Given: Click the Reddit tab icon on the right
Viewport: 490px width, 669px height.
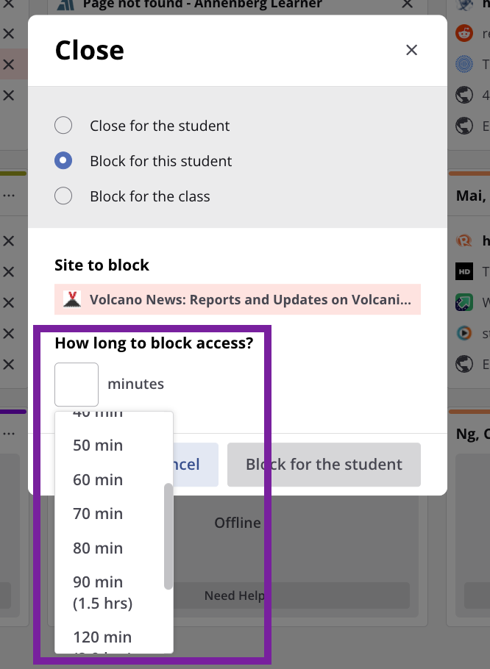Looking at the screenshot, I should coord(464,33).
